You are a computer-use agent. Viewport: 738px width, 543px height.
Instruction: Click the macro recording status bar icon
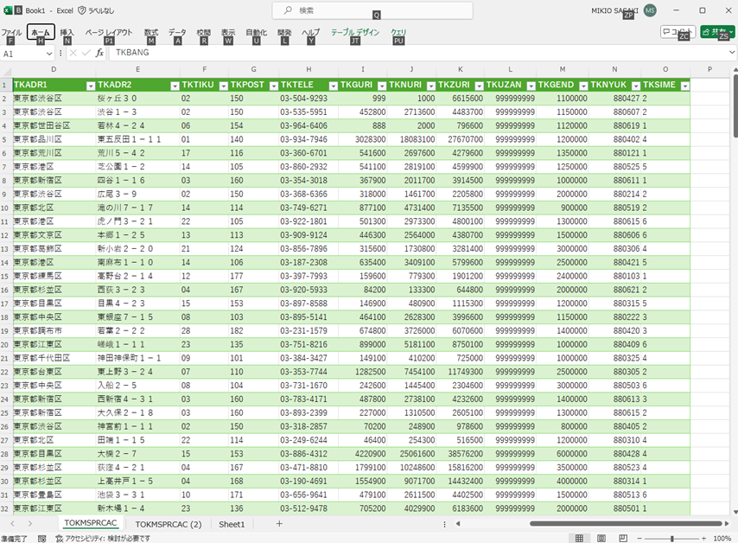click(41, 539)
